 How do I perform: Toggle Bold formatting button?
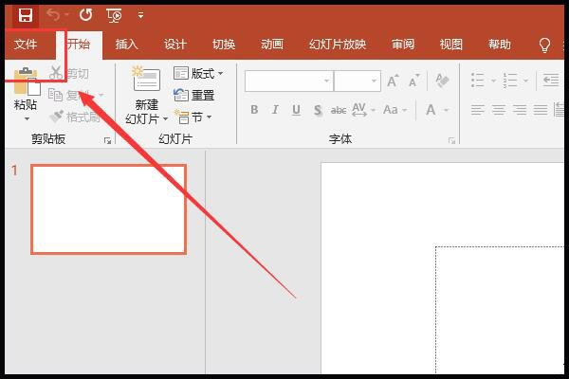[254, 110]
